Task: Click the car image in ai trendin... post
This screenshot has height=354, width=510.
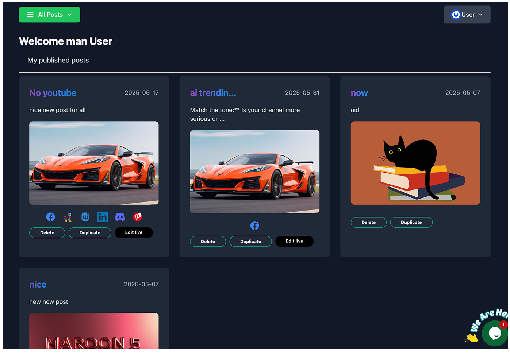Action: pos(254,172)
